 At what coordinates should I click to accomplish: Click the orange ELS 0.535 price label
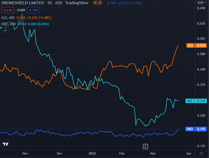(x=197, y=46)
